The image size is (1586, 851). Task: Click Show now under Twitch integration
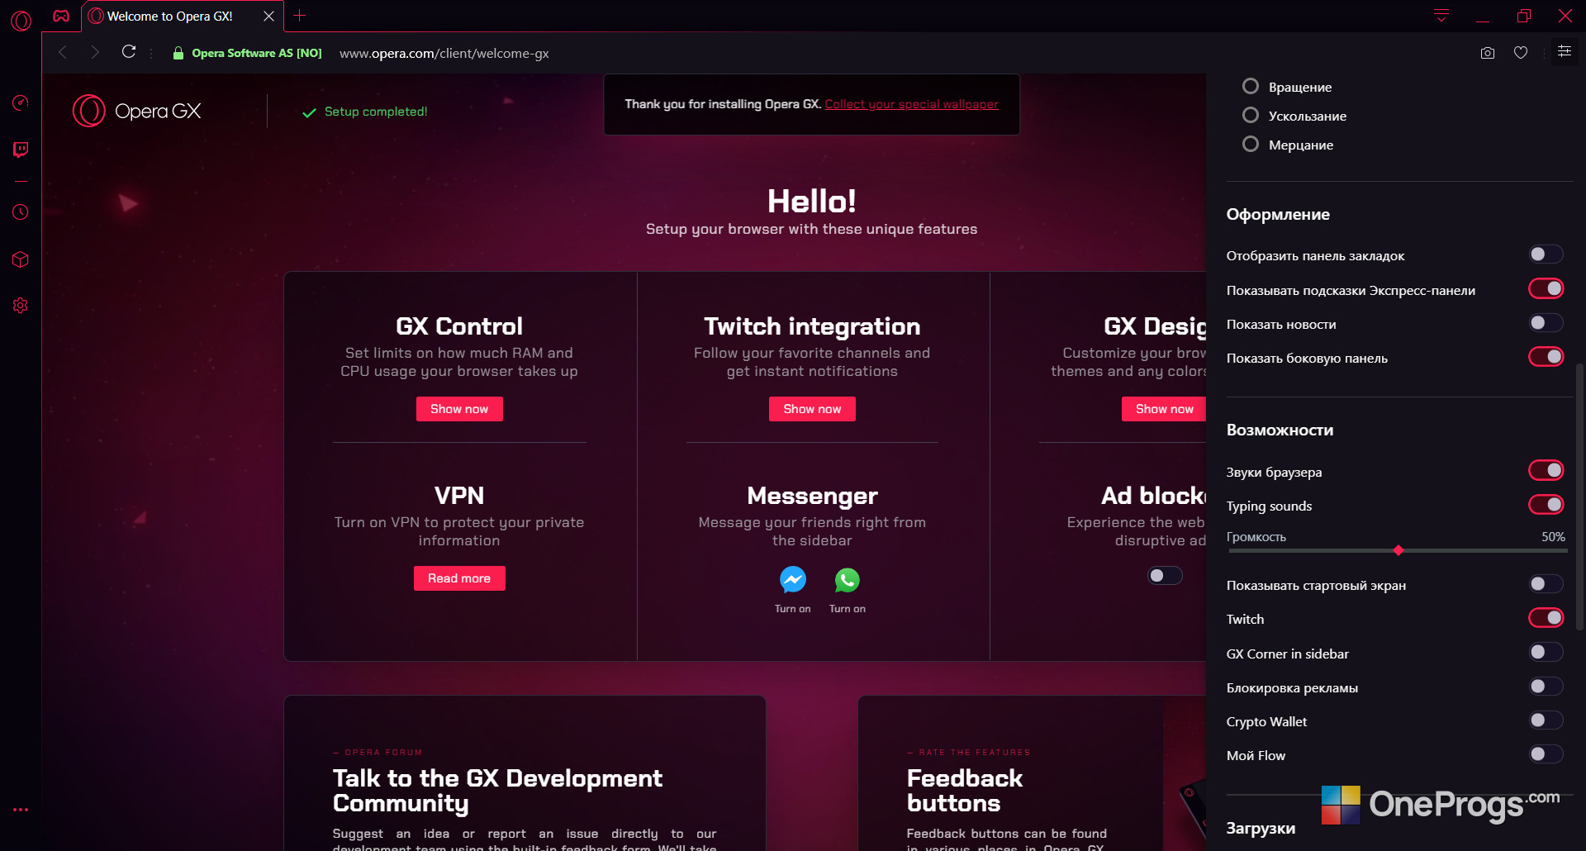pyautogui.click(x=812, y=409)
